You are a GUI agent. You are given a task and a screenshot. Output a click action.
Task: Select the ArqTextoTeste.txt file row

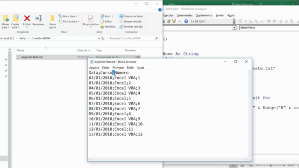(78, 57)
